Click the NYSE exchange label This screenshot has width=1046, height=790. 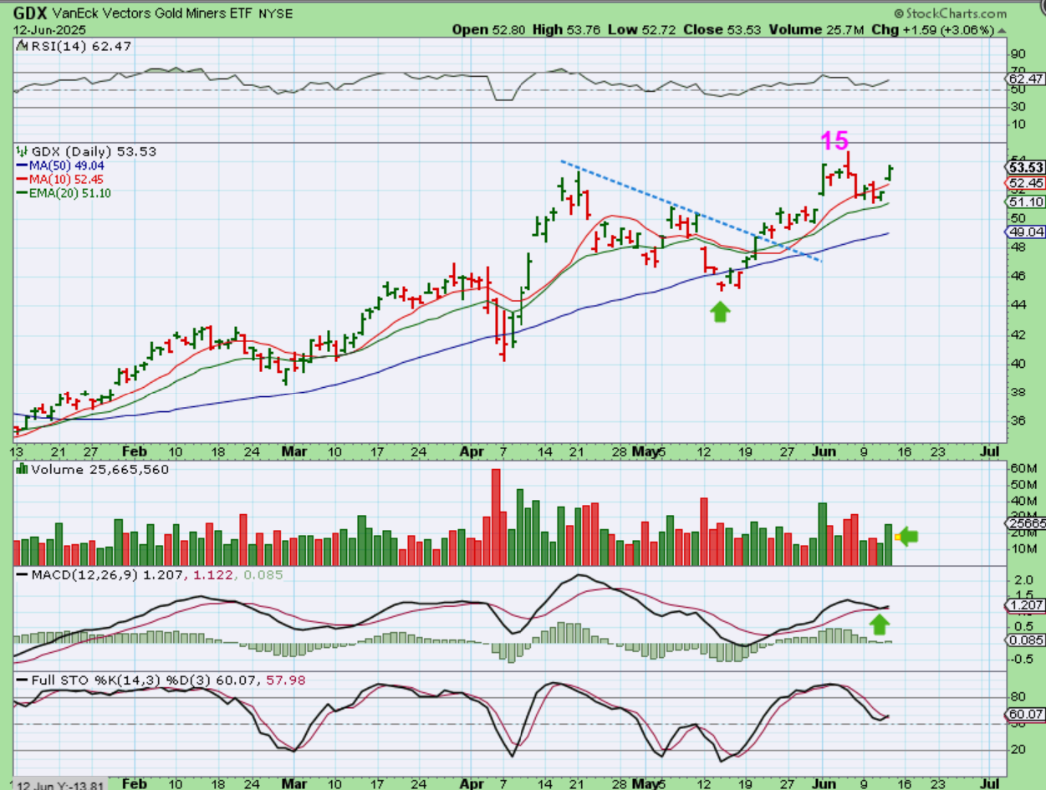[275, 14]
